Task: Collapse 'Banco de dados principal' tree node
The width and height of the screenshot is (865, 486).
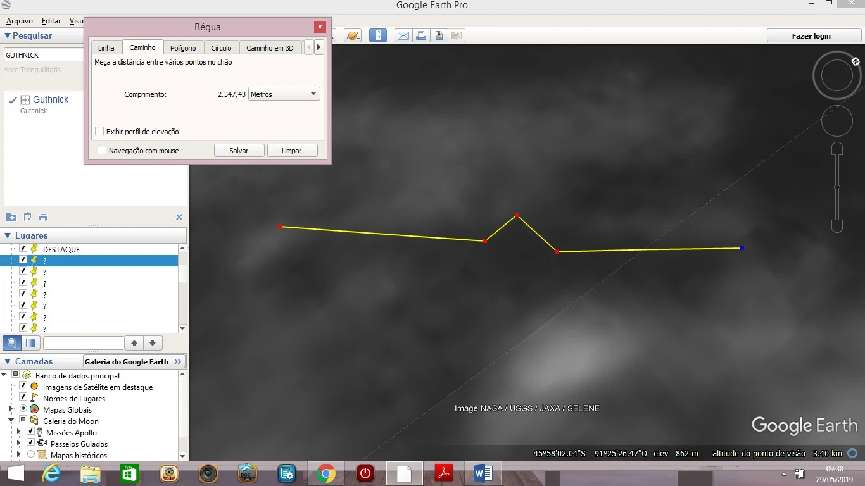Action: coord(4,375)
